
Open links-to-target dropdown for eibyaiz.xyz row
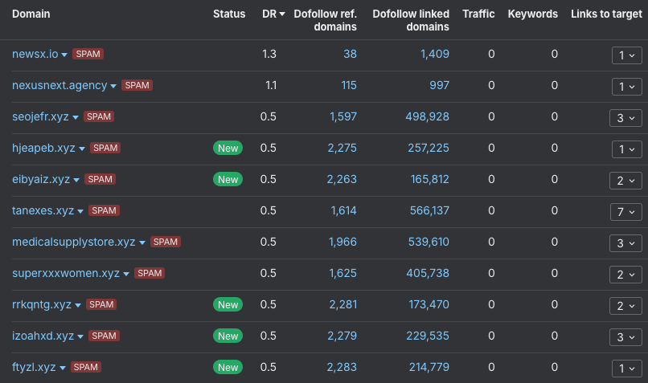625,181
